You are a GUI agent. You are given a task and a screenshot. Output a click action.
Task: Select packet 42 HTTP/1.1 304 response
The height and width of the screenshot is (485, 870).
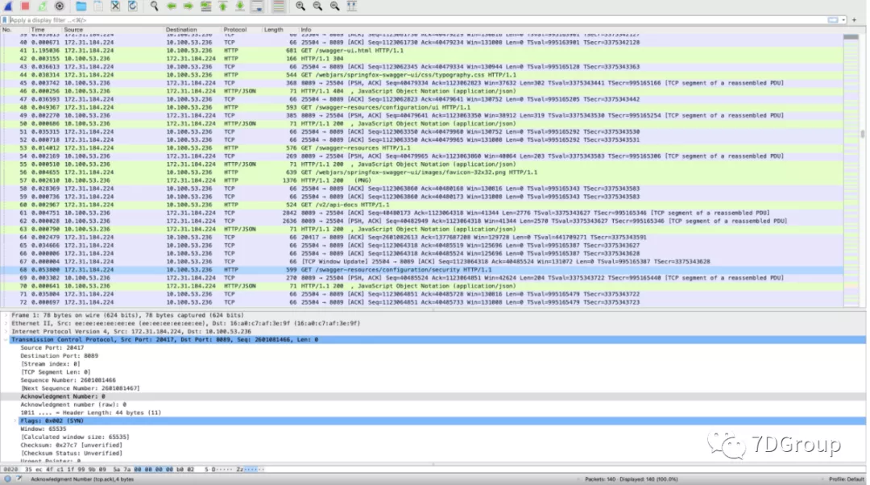coord(421,58)
